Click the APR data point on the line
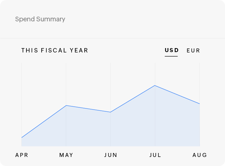Viewport: 225px width, 166px height. pyautogui.click(x=22, y=137)
